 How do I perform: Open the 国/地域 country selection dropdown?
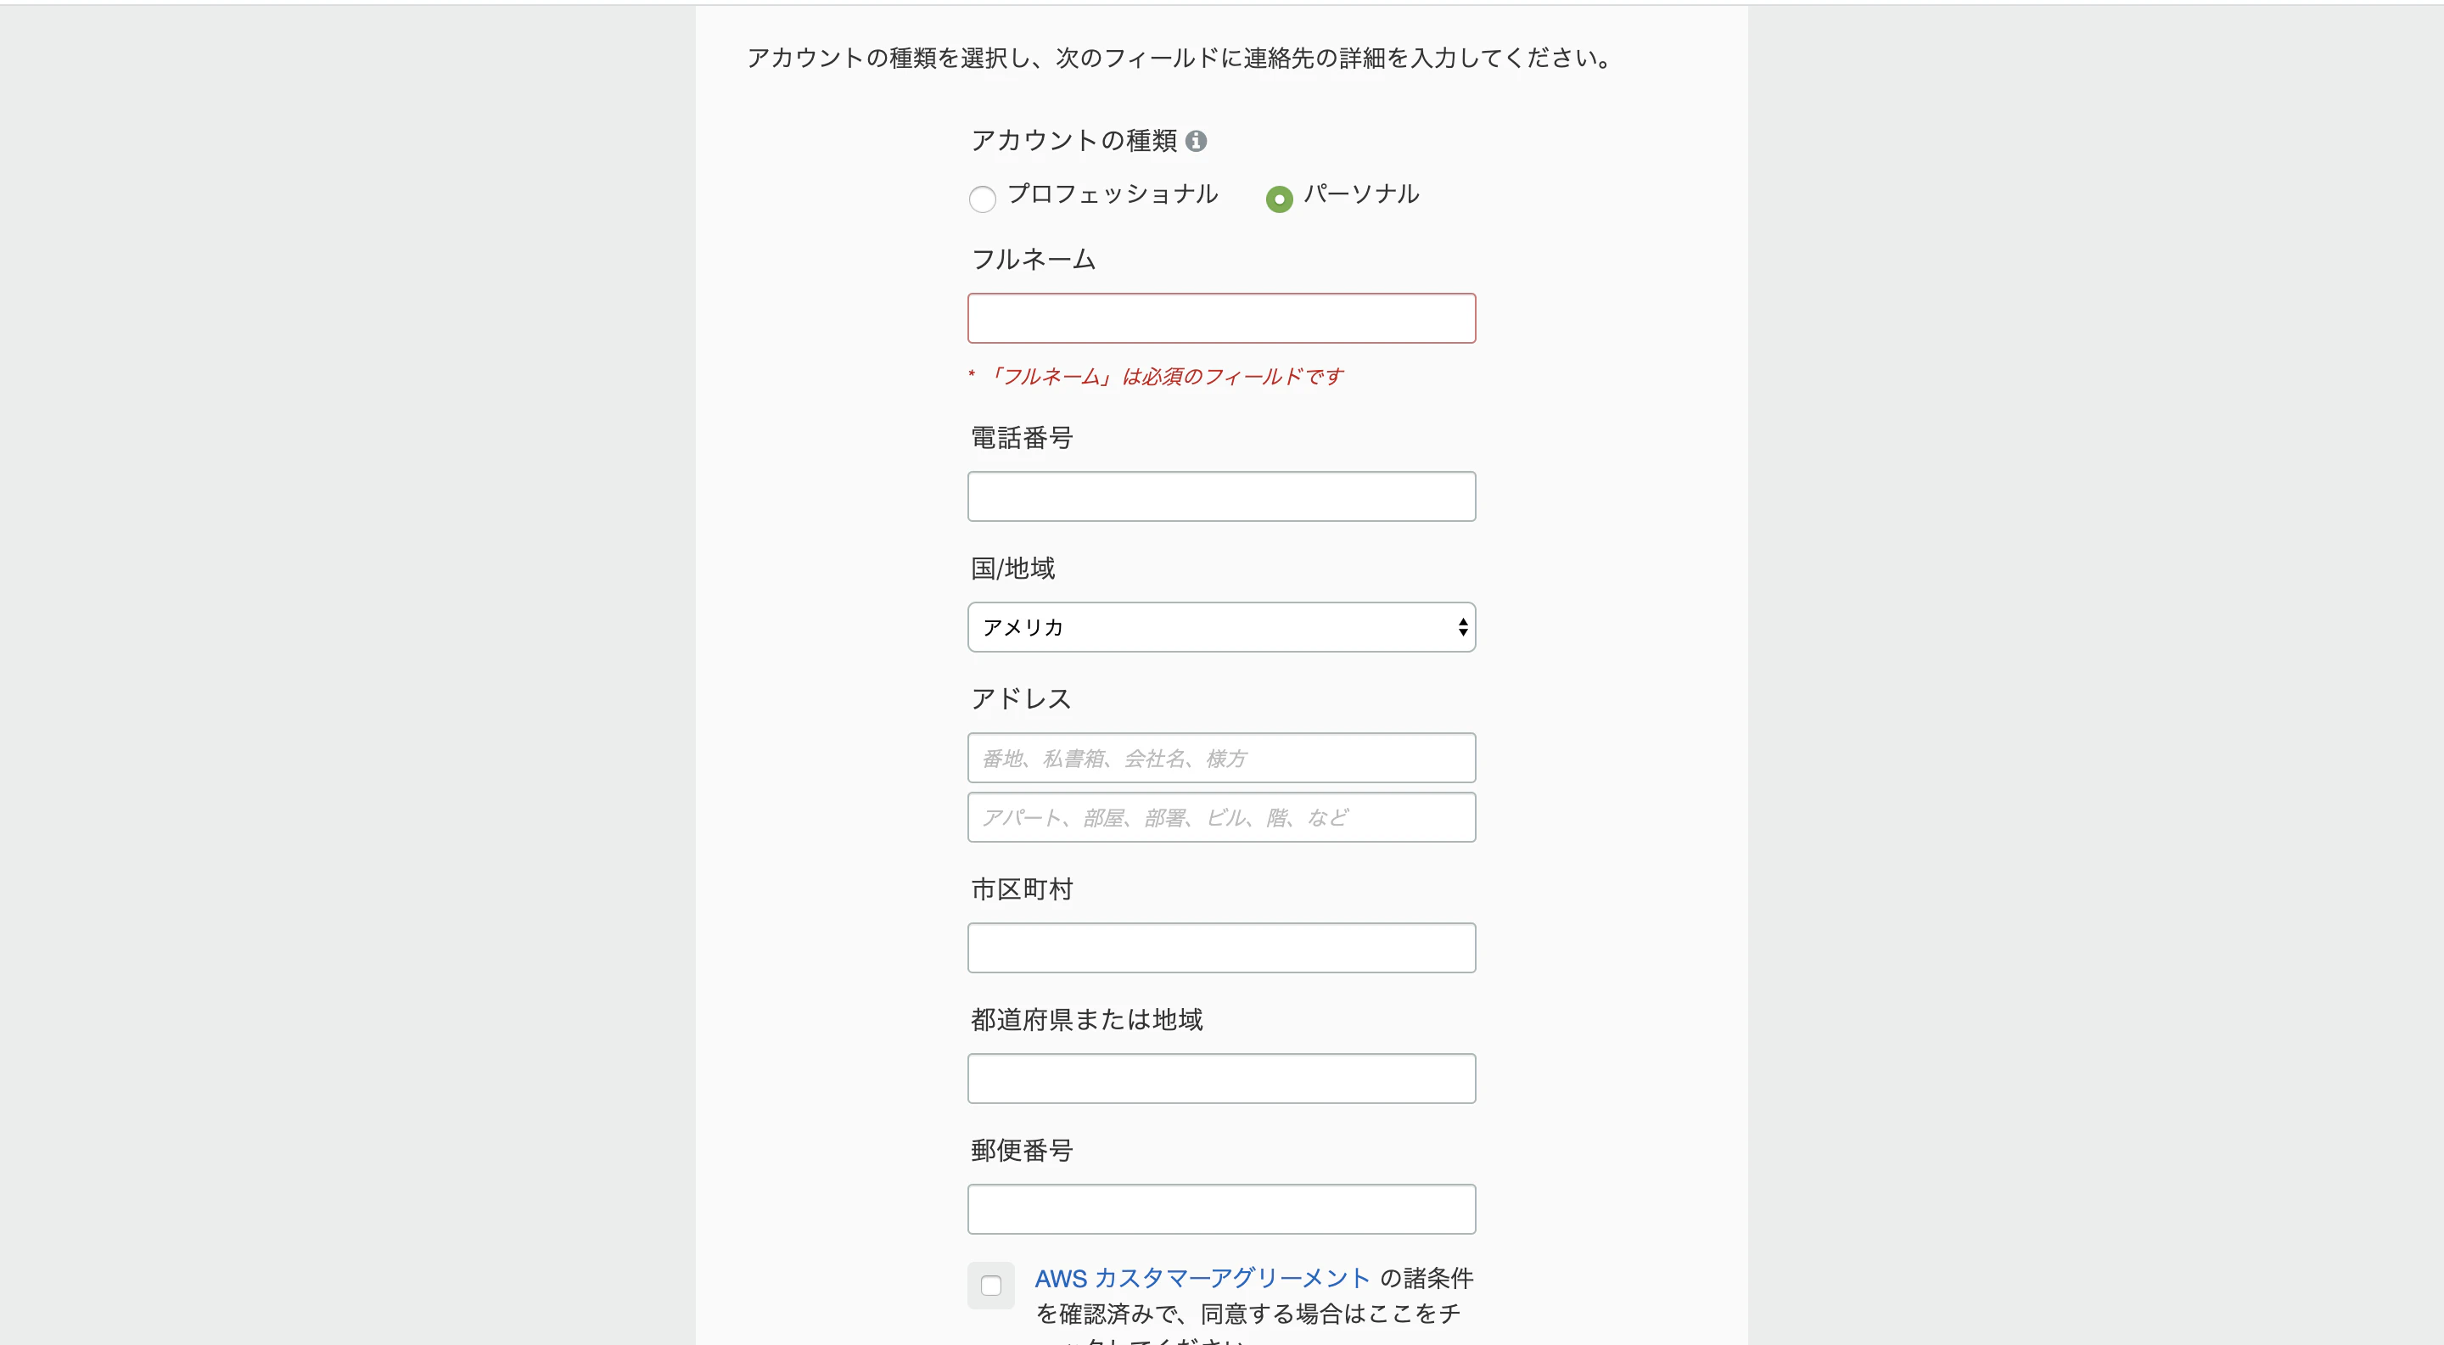pyautogui.click(x=1221, y=627)
